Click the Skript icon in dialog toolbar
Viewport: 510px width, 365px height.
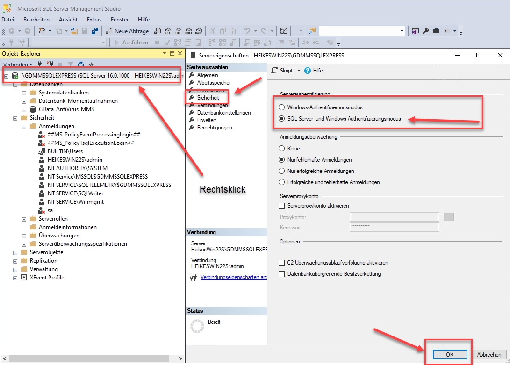coord(275,71)
